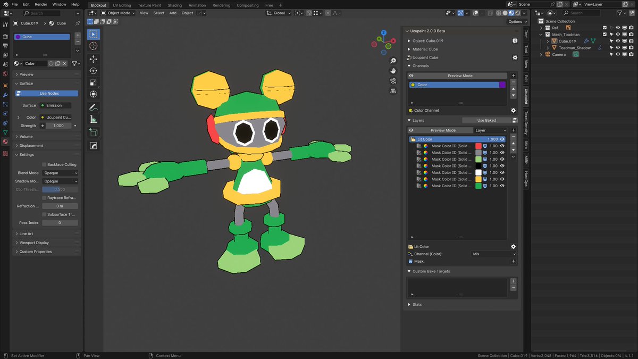Open the Object Data properties tab

[x=5, y=132]
